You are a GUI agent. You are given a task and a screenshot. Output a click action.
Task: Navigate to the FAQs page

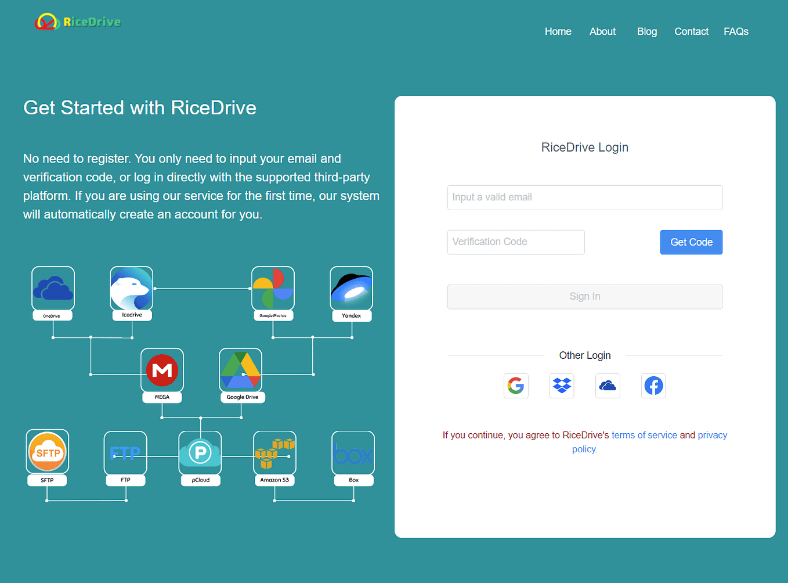pyautogui.click(x=736, y=31)
